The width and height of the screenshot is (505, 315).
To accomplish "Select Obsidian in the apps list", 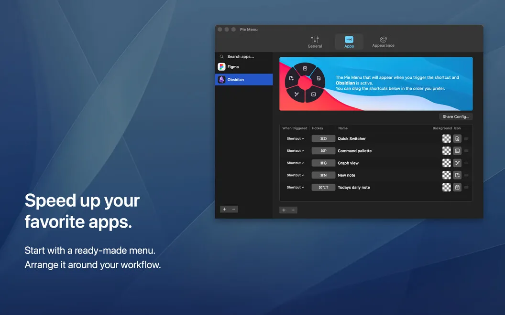I will pos(244,80).
